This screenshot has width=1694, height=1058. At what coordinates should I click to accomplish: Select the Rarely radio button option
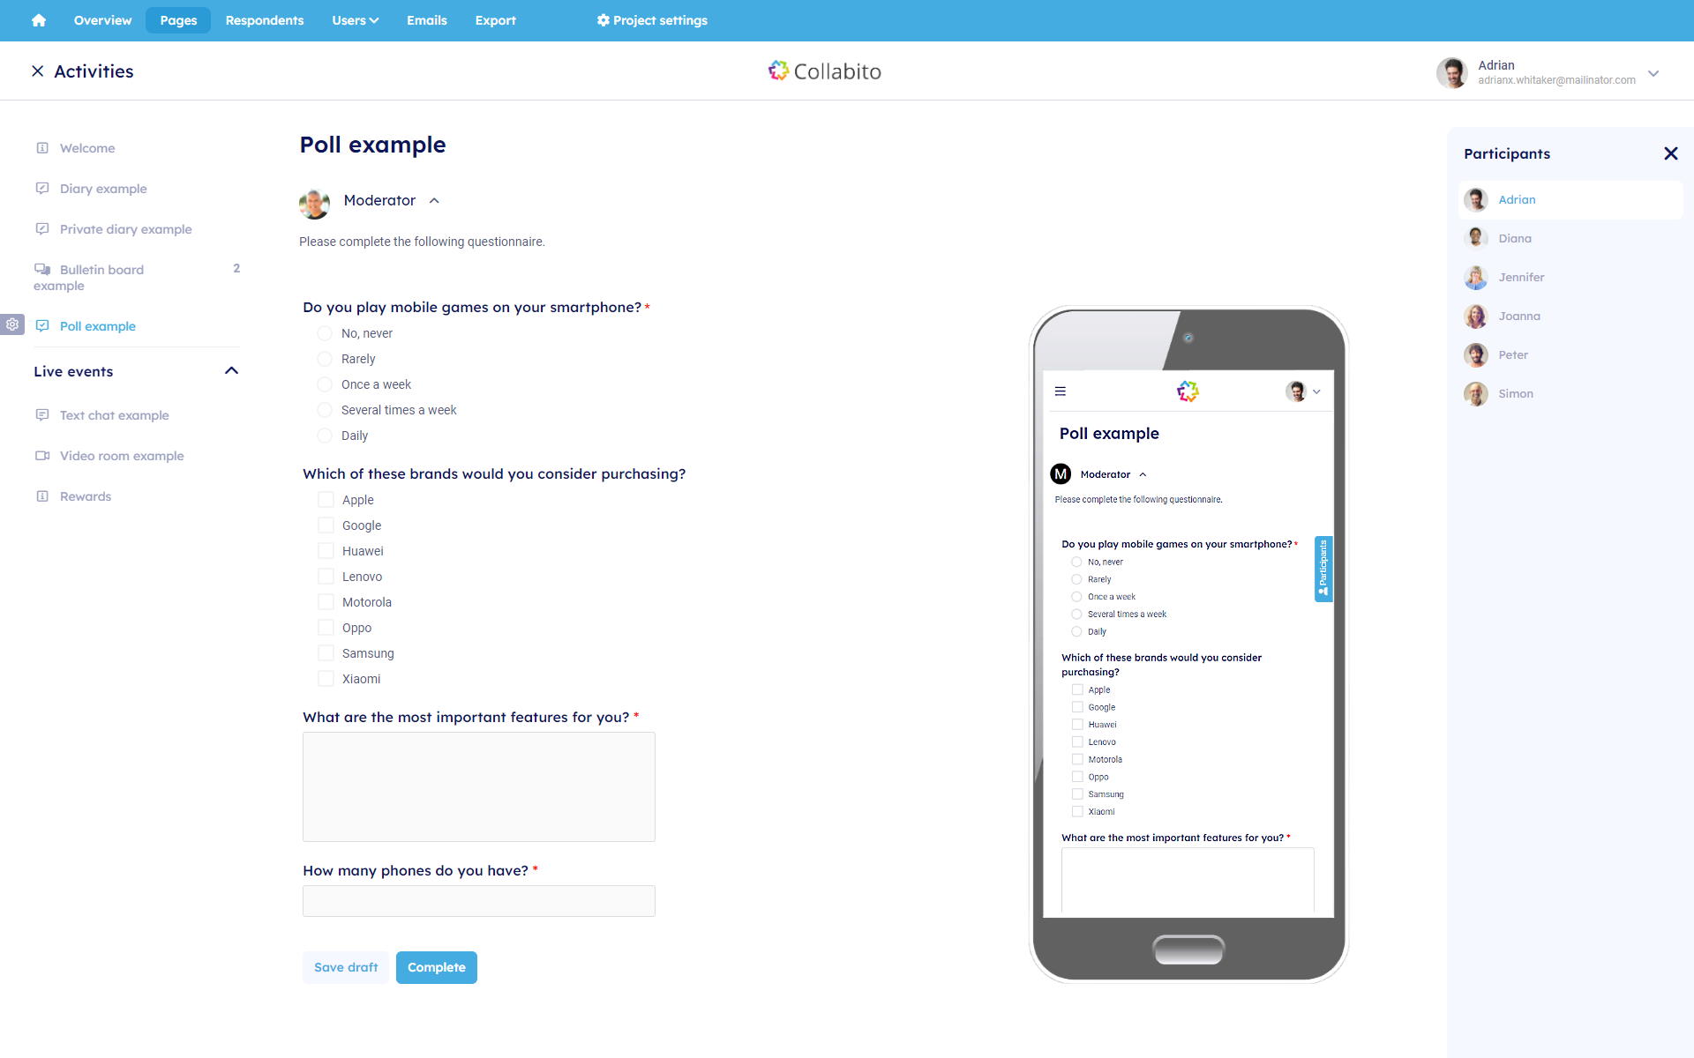pyautogui.click(x=325, y=358)
